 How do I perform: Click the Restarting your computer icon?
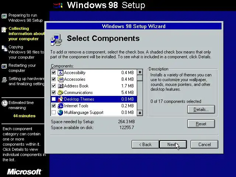click(4, 66)
